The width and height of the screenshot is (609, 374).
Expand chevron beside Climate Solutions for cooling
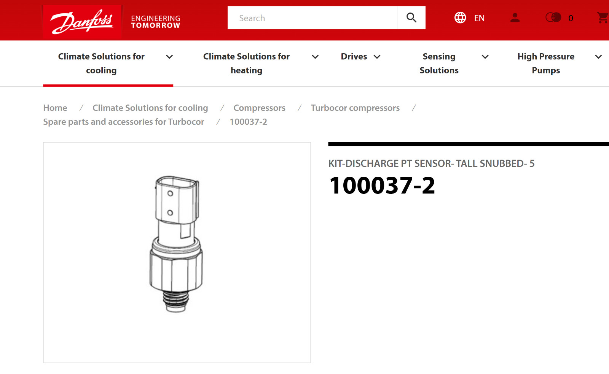[169, 57]
